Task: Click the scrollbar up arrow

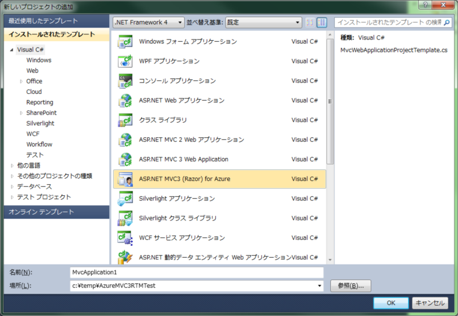Action: coord(330,35)
